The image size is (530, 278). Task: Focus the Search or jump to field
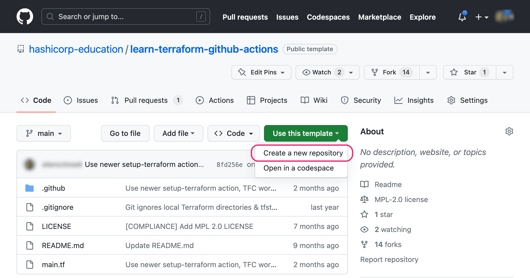point(126,17)
